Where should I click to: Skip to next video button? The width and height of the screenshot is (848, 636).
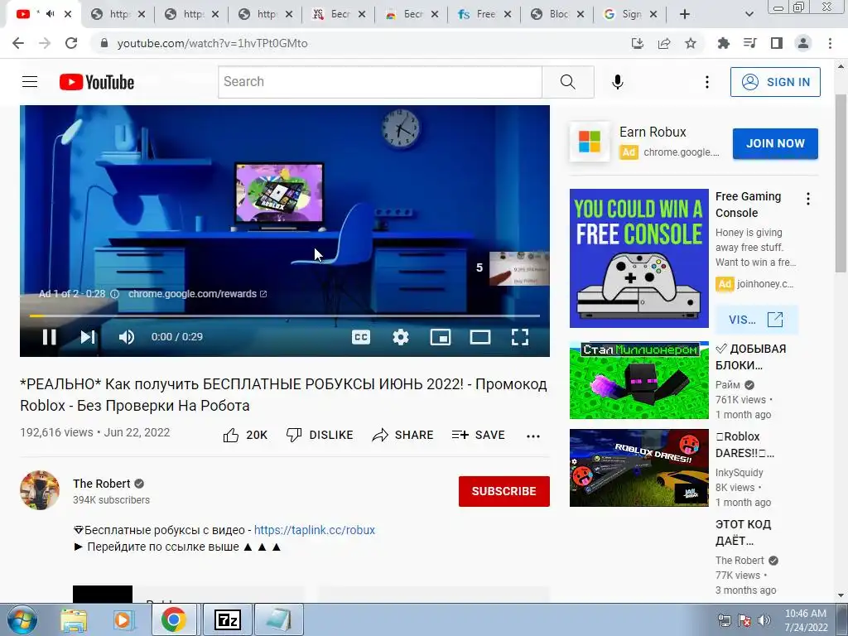click(88, 337)
